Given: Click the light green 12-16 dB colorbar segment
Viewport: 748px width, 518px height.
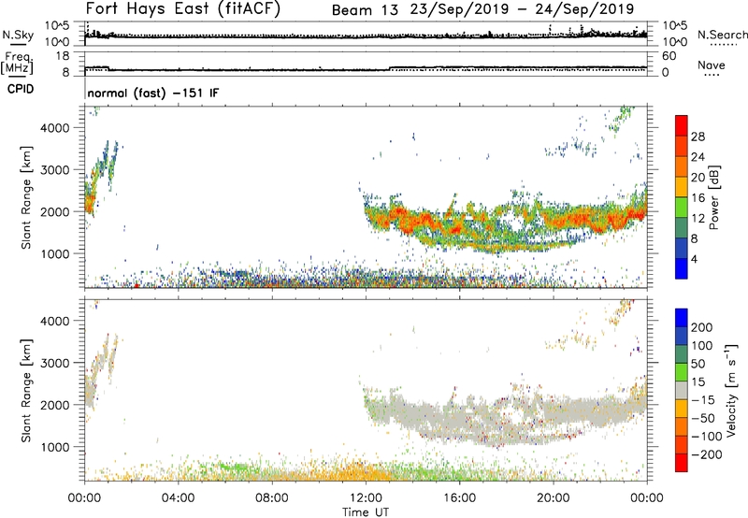Looking at the screenshot, I should tap(682, 208).
